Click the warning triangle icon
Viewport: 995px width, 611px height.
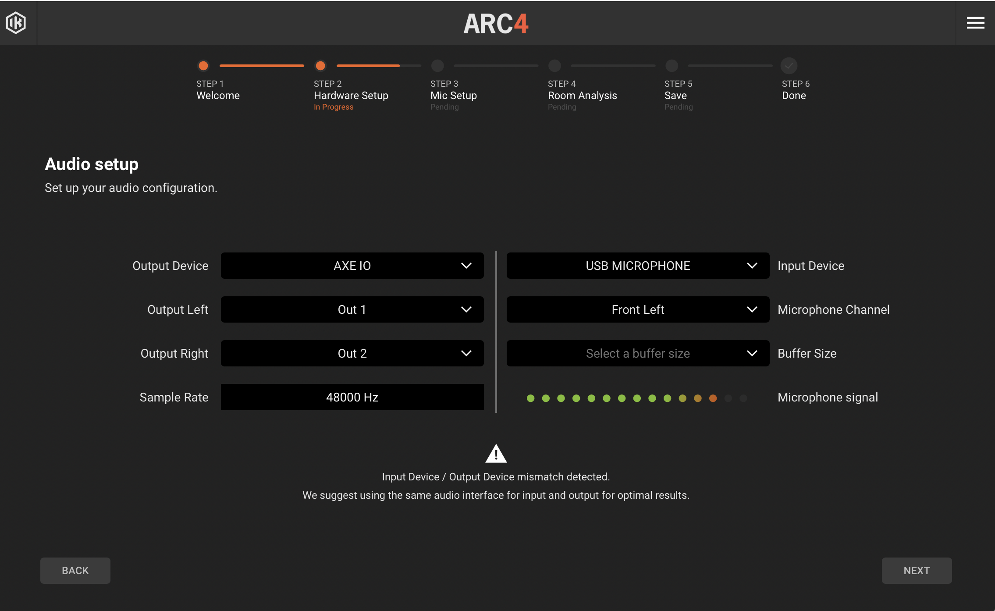coord(496,454)
